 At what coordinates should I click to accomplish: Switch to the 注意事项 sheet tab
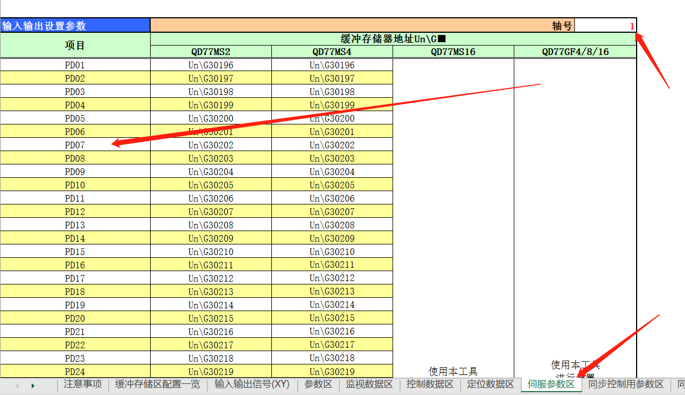coord(82,384)
